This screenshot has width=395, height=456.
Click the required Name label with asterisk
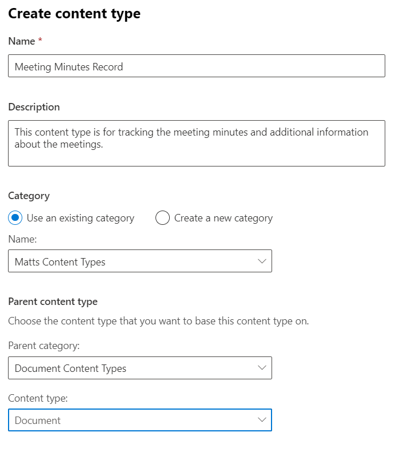coord(25,41)
